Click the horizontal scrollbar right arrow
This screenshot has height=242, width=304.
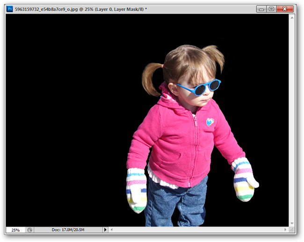coord(285,229)
